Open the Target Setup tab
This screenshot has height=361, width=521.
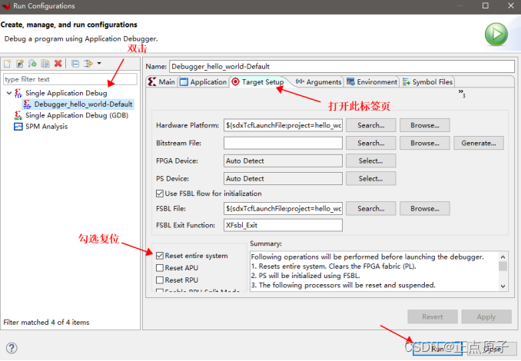[x=258, y=81]
